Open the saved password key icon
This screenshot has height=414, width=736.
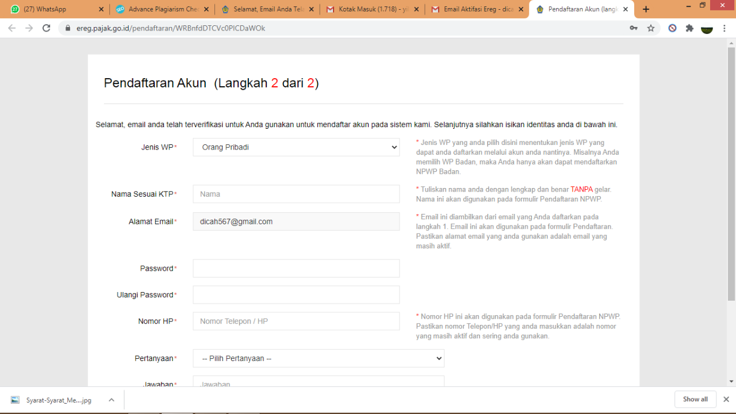pos(634,28)
